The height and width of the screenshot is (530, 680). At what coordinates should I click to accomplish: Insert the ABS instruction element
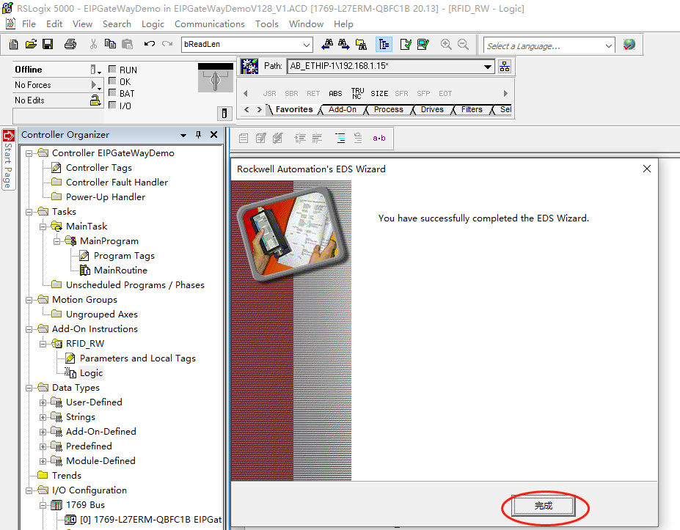335,94
